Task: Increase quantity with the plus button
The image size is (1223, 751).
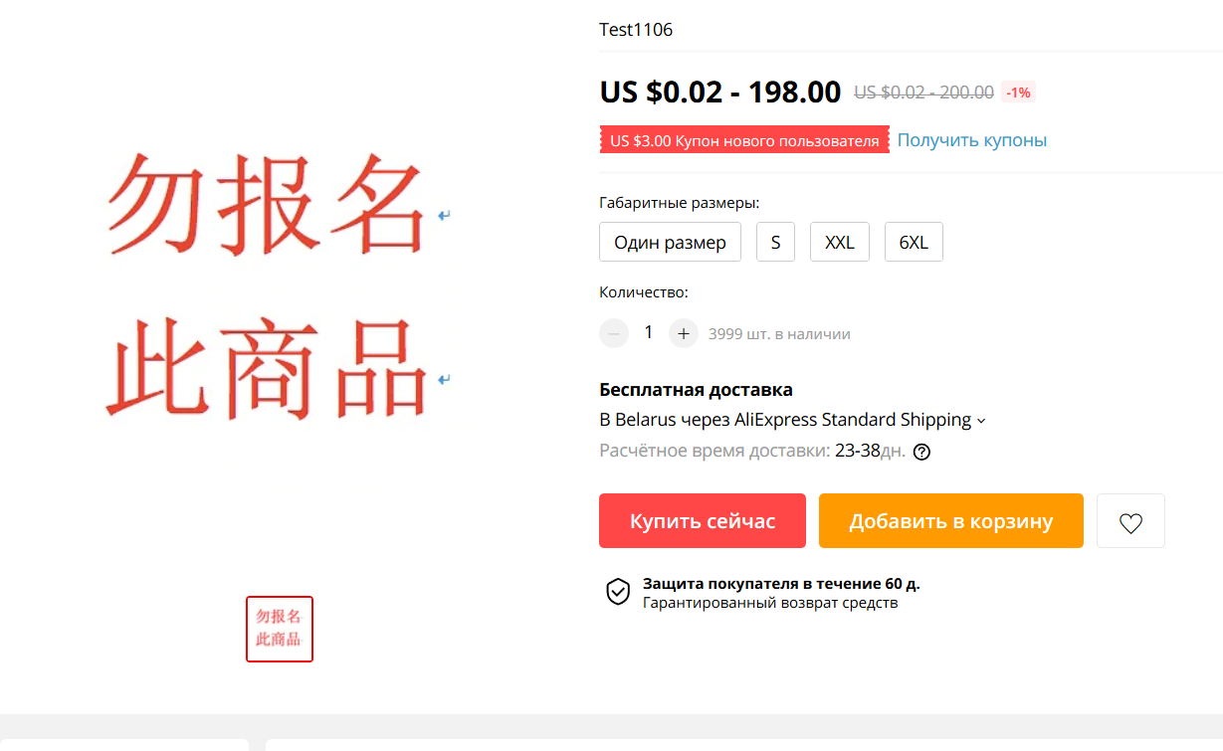Action: 683,333
